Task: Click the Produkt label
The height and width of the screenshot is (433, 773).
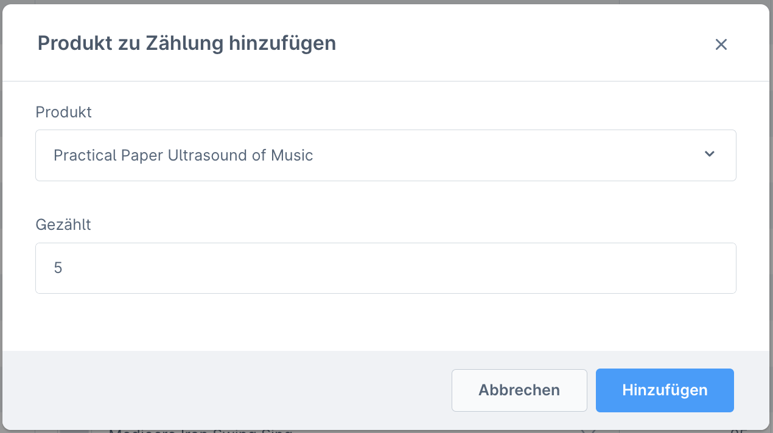Action: click(x=63, y=112)
